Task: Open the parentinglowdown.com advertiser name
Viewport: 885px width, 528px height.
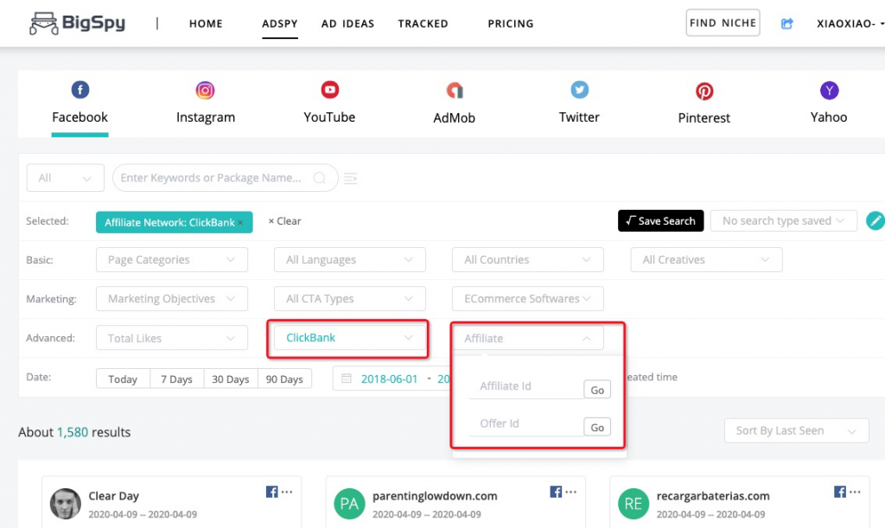Action: point(435,496)
